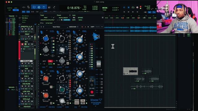
Task: Select SLIP edit mode
Action: tap(10, 10)
